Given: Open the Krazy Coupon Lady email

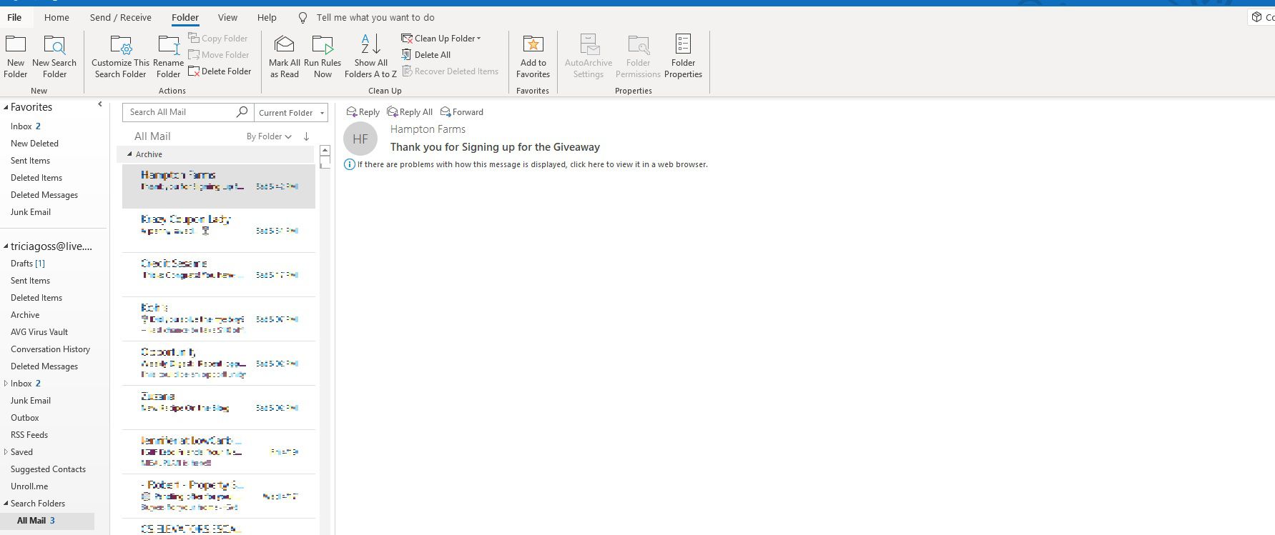Looking at the screenshot, I should pos(219,231).
